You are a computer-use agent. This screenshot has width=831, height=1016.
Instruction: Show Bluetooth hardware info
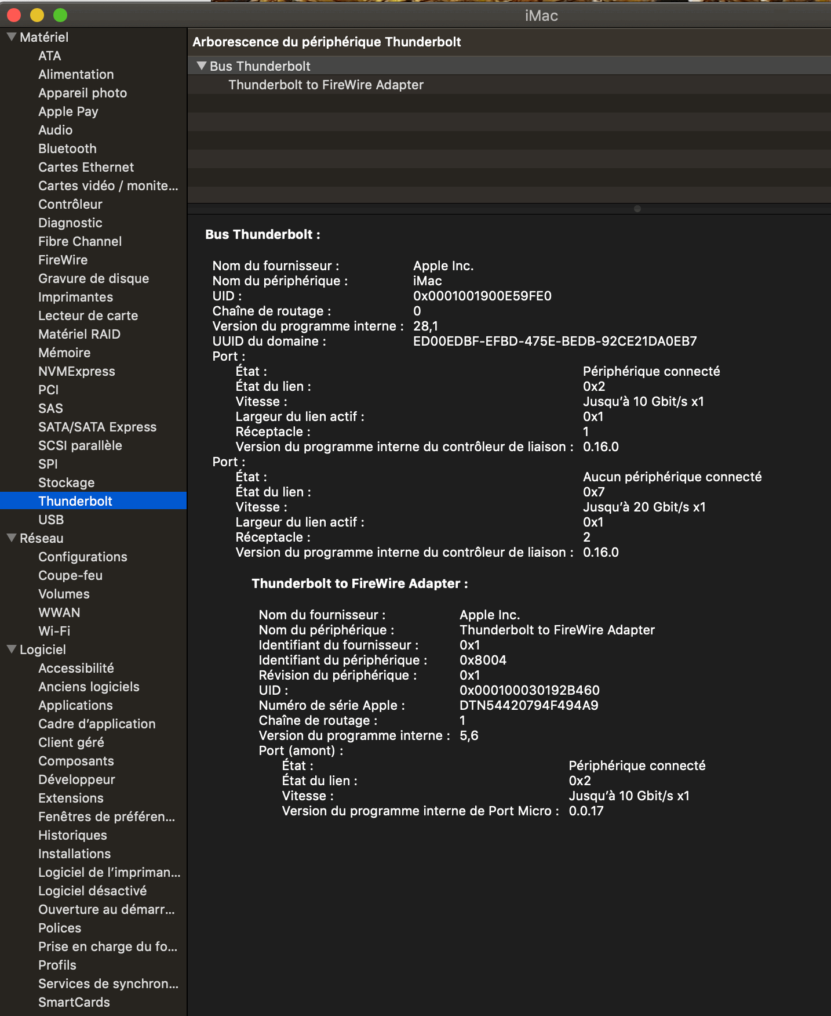[x=67, y=148]
